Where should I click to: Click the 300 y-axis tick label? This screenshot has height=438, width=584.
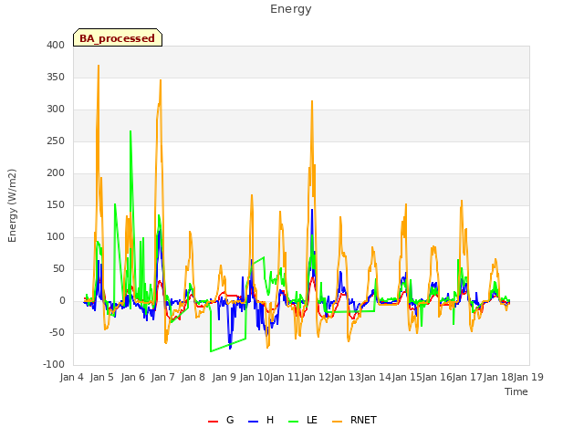tap(56, 109)
